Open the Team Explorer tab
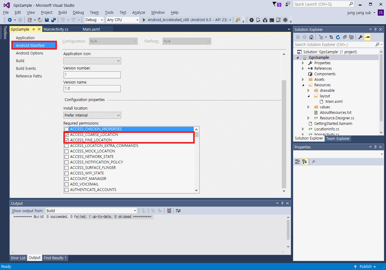 pyautogui.click(x=338, y=138)
